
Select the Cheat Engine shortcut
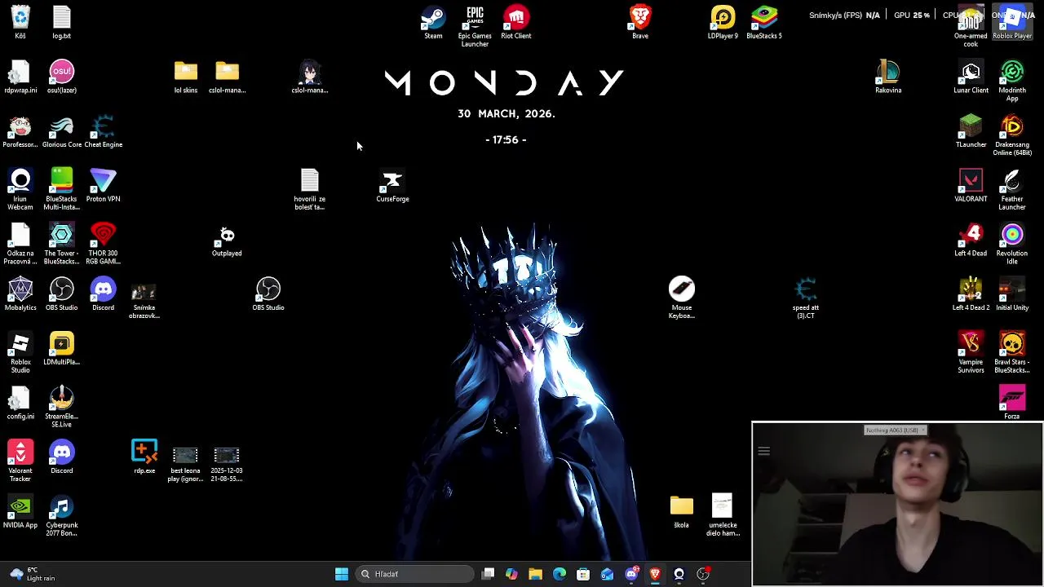[104, 131]
